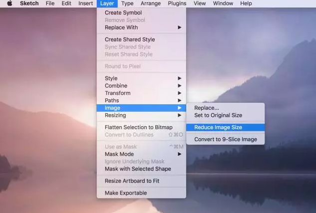
Task: Expand the Style submenu
Action: 141,78
